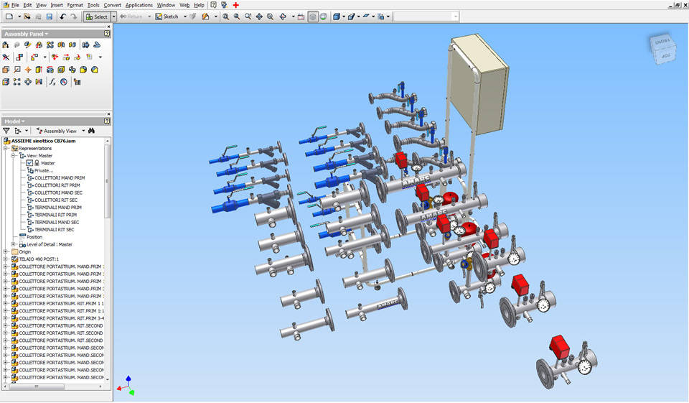The image size is (689, 403).
Task: Close the Assembly Panel with its x button
Action: click(x=108, y=27)
